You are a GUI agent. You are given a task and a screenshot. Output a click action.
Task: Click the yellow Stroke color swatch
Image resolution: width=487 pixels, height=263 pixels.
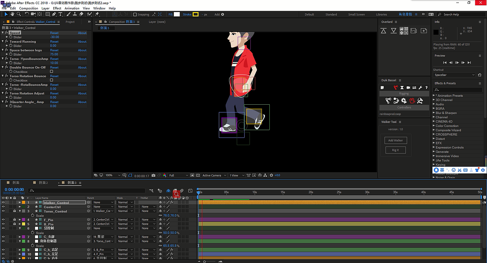(x=196, y=14)
